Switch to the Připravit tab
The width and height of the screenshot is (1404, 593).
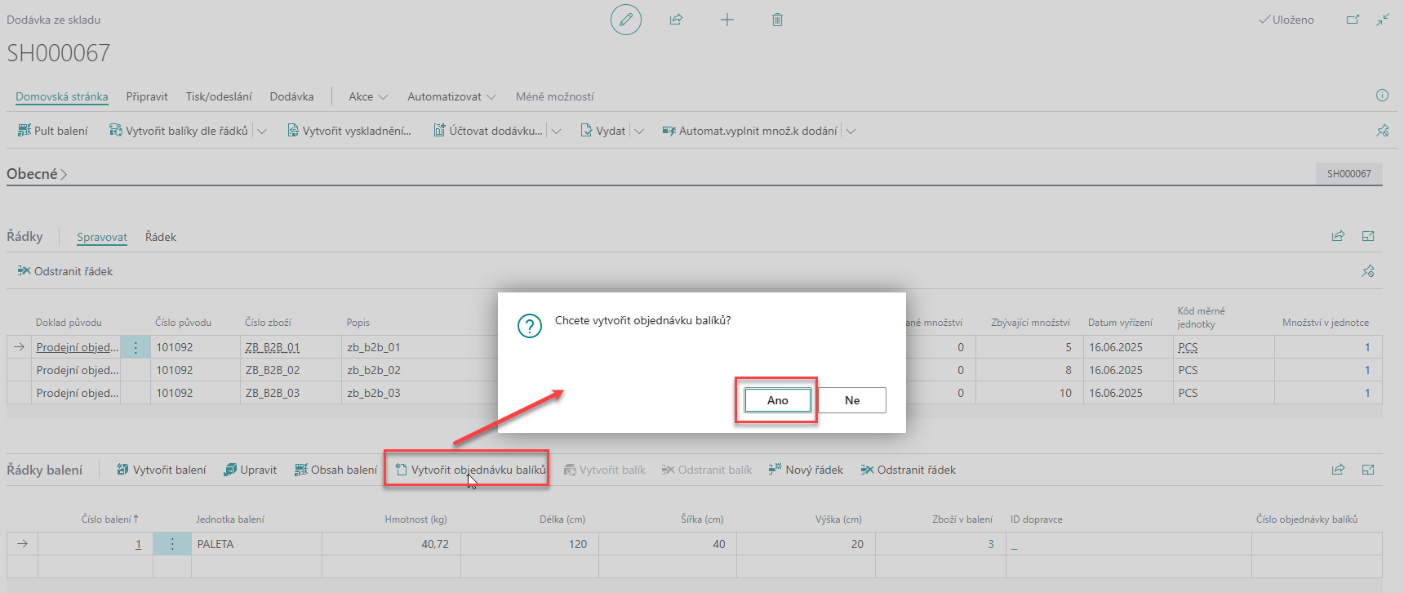[147, 96]
